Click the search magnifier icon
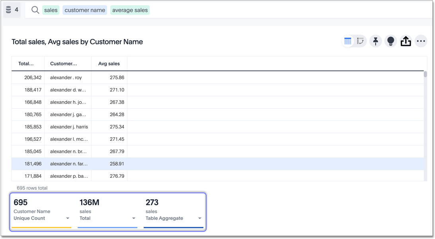 pyautogui.click(x=35, y=10)
